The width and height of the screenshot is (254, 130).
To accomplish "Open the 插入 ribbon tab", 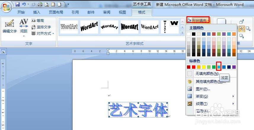I will 37,12.
